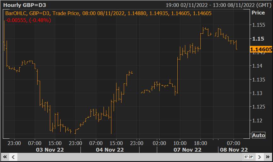Click the 08 Nov 22 date label
Image resolution: width=273 pixels, height=162 pixels.
pyautogui.click(x=234, y=150)
